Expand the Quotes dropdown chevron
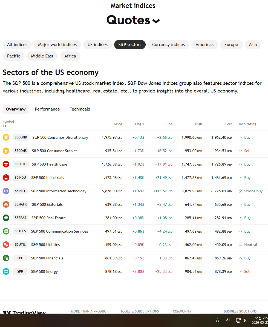Image resolution: width=268 pixels, height=327 pixels. pyautogui.click(x=156, y=21)
